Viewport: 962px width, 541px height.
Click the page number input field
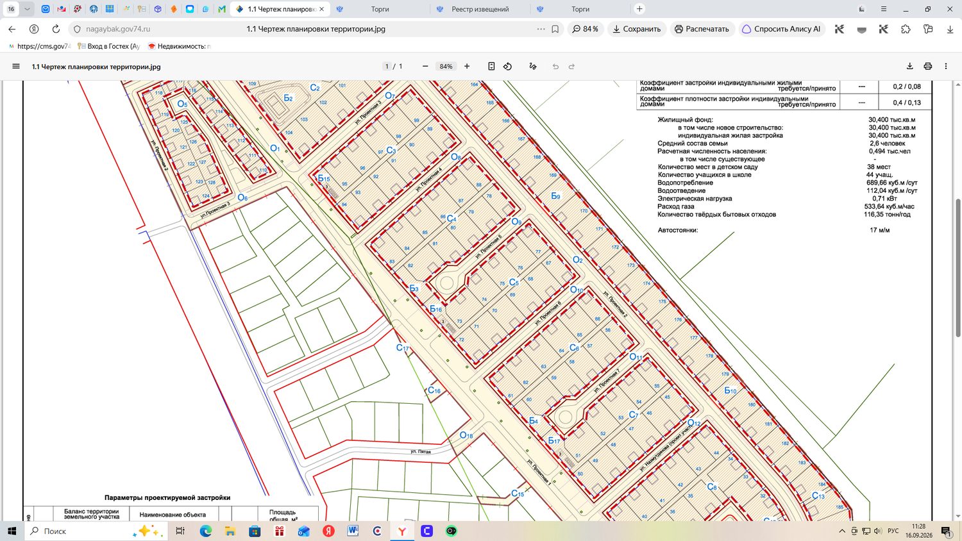[387, 66]
